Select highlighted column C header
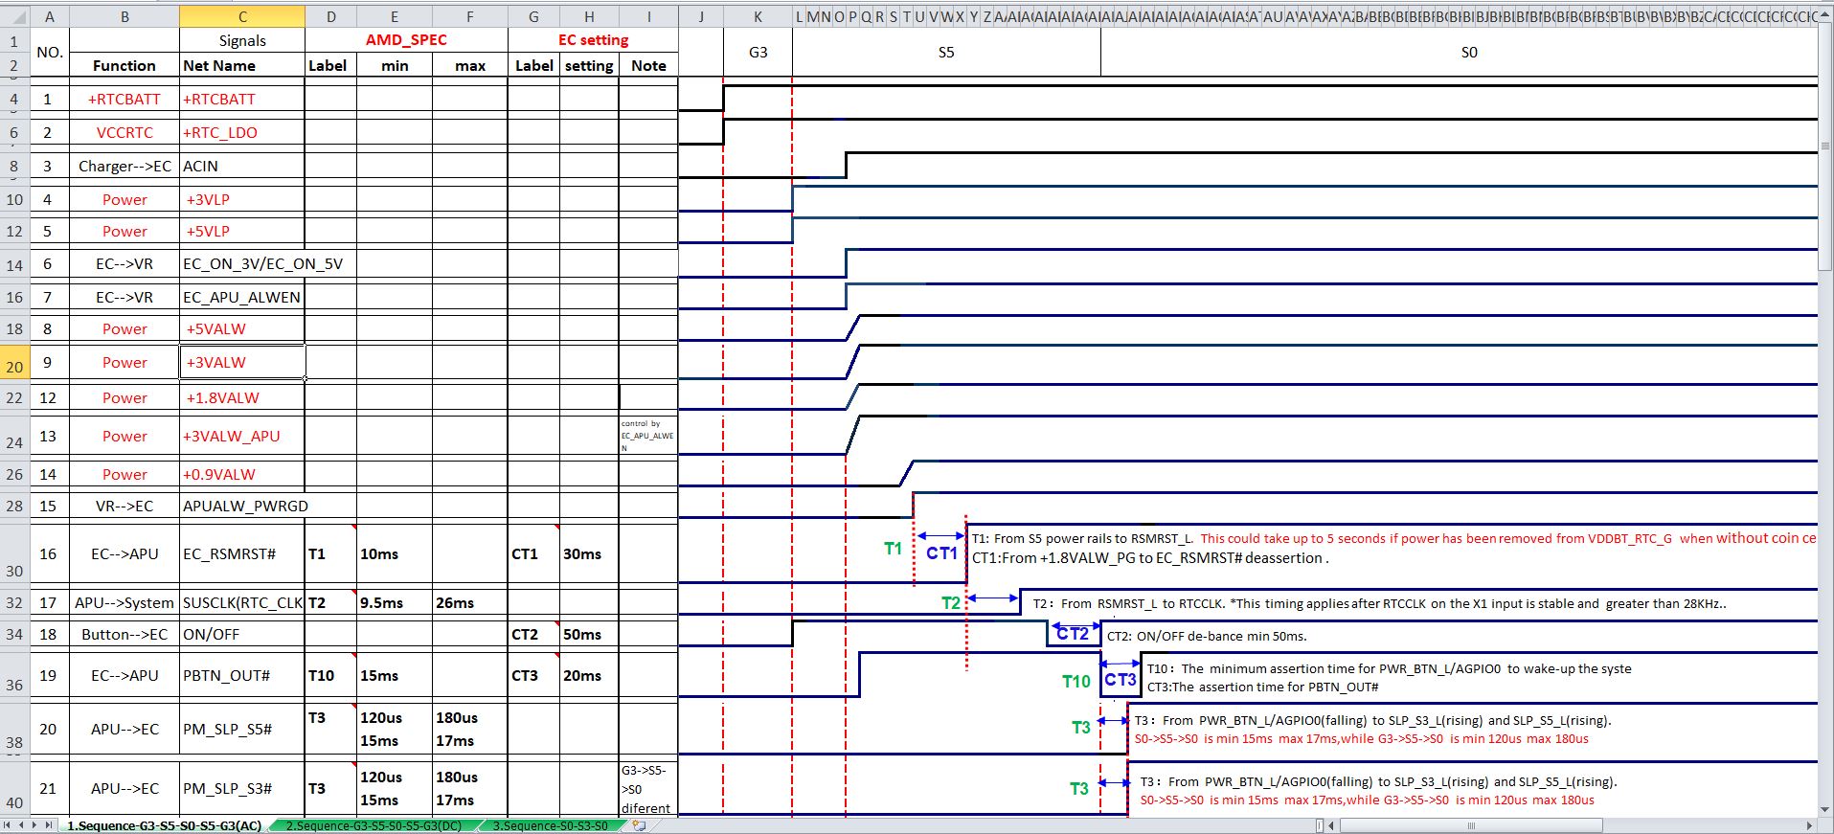Viewport: 1834px width, 834px height. point(242,16)
